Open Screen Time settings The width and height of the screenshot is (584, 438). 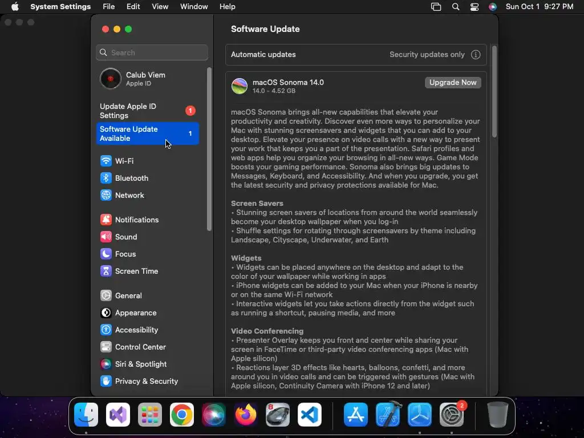coord(148,271)
